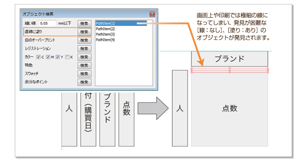Toggle the Y color checkbox

coord(58,57)
